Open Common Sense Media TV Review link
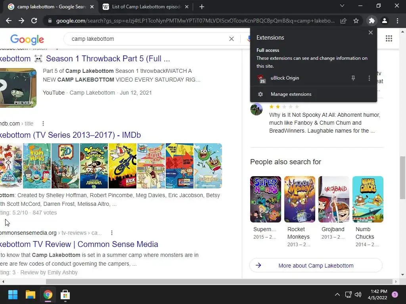Viewport: 406px width, 304px height. [x=79, y=244]
